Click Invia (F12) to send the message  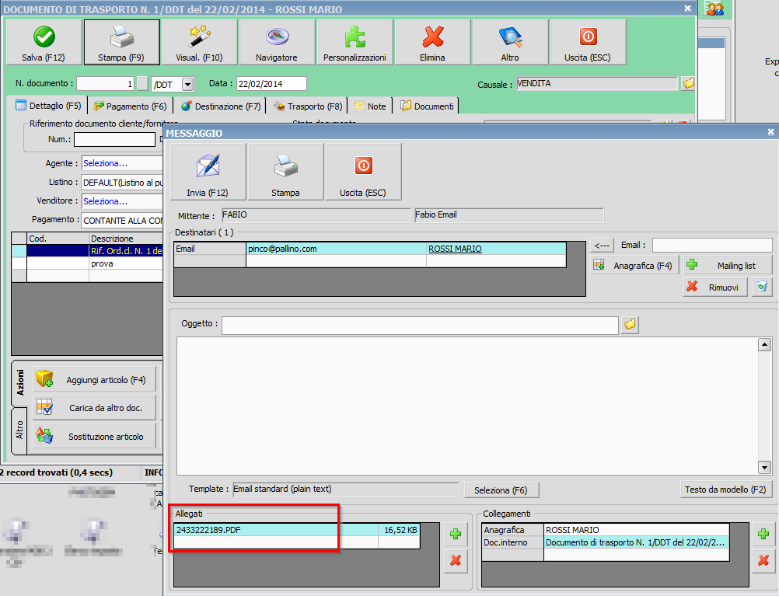tap(208, 172)
